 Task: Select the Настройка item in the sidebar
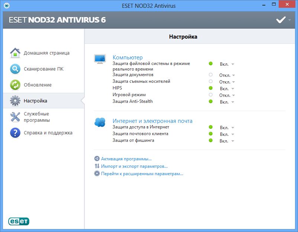click(x=35, y=101)
